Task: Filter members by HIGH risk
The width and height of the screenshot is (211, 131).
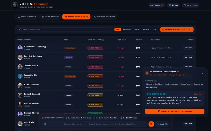Action: 137,30
